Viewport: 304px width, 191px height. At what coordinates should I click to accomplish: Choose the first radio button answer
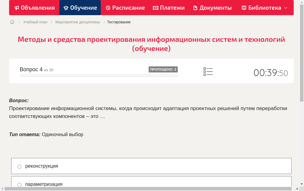(19, 166)
